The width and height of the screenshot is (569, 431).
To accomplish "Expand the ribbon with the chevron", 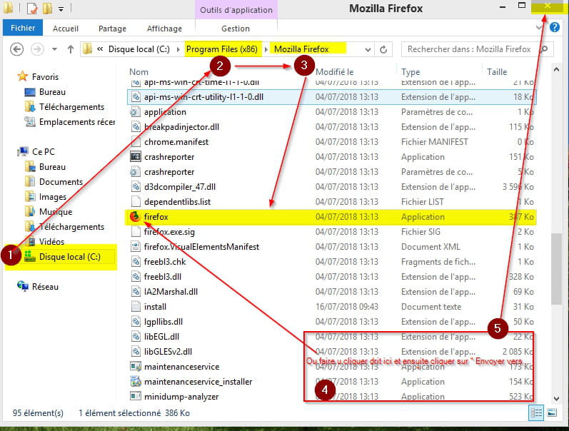I will pos(539,28).
